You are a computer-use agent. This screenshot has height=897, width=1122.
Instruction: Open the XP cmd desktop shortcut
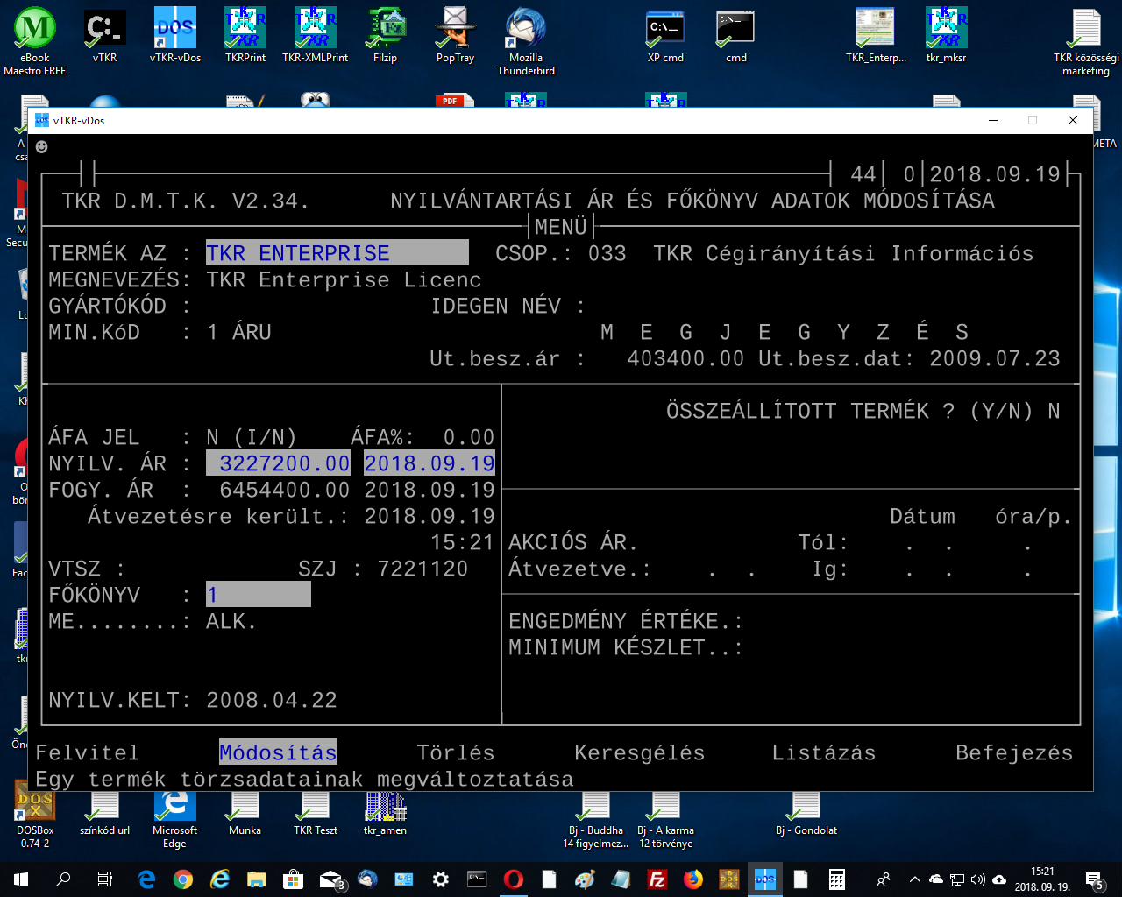click(666, 35)
